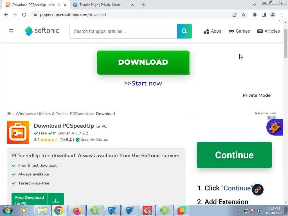Click the site lock icon

pos(35,15)
